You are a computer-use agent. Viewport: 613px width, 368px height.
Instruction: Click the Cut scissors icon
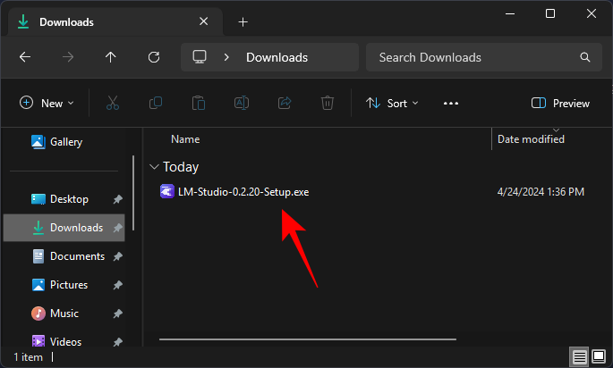(x=113, y=103)
